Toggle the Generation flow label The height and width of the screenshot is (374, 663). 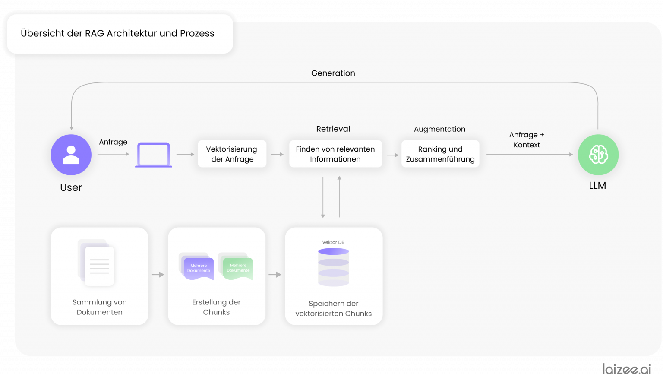(x=333, y=73)
